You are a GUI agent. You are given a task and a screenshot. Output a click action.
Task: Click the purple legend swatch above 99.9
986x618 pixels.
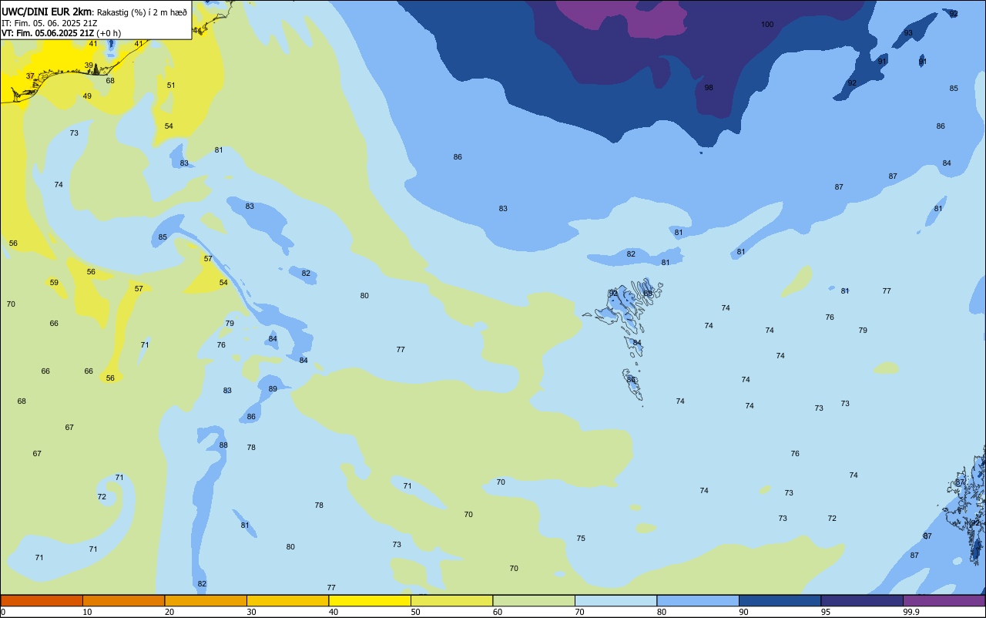[x=944, y=600]
